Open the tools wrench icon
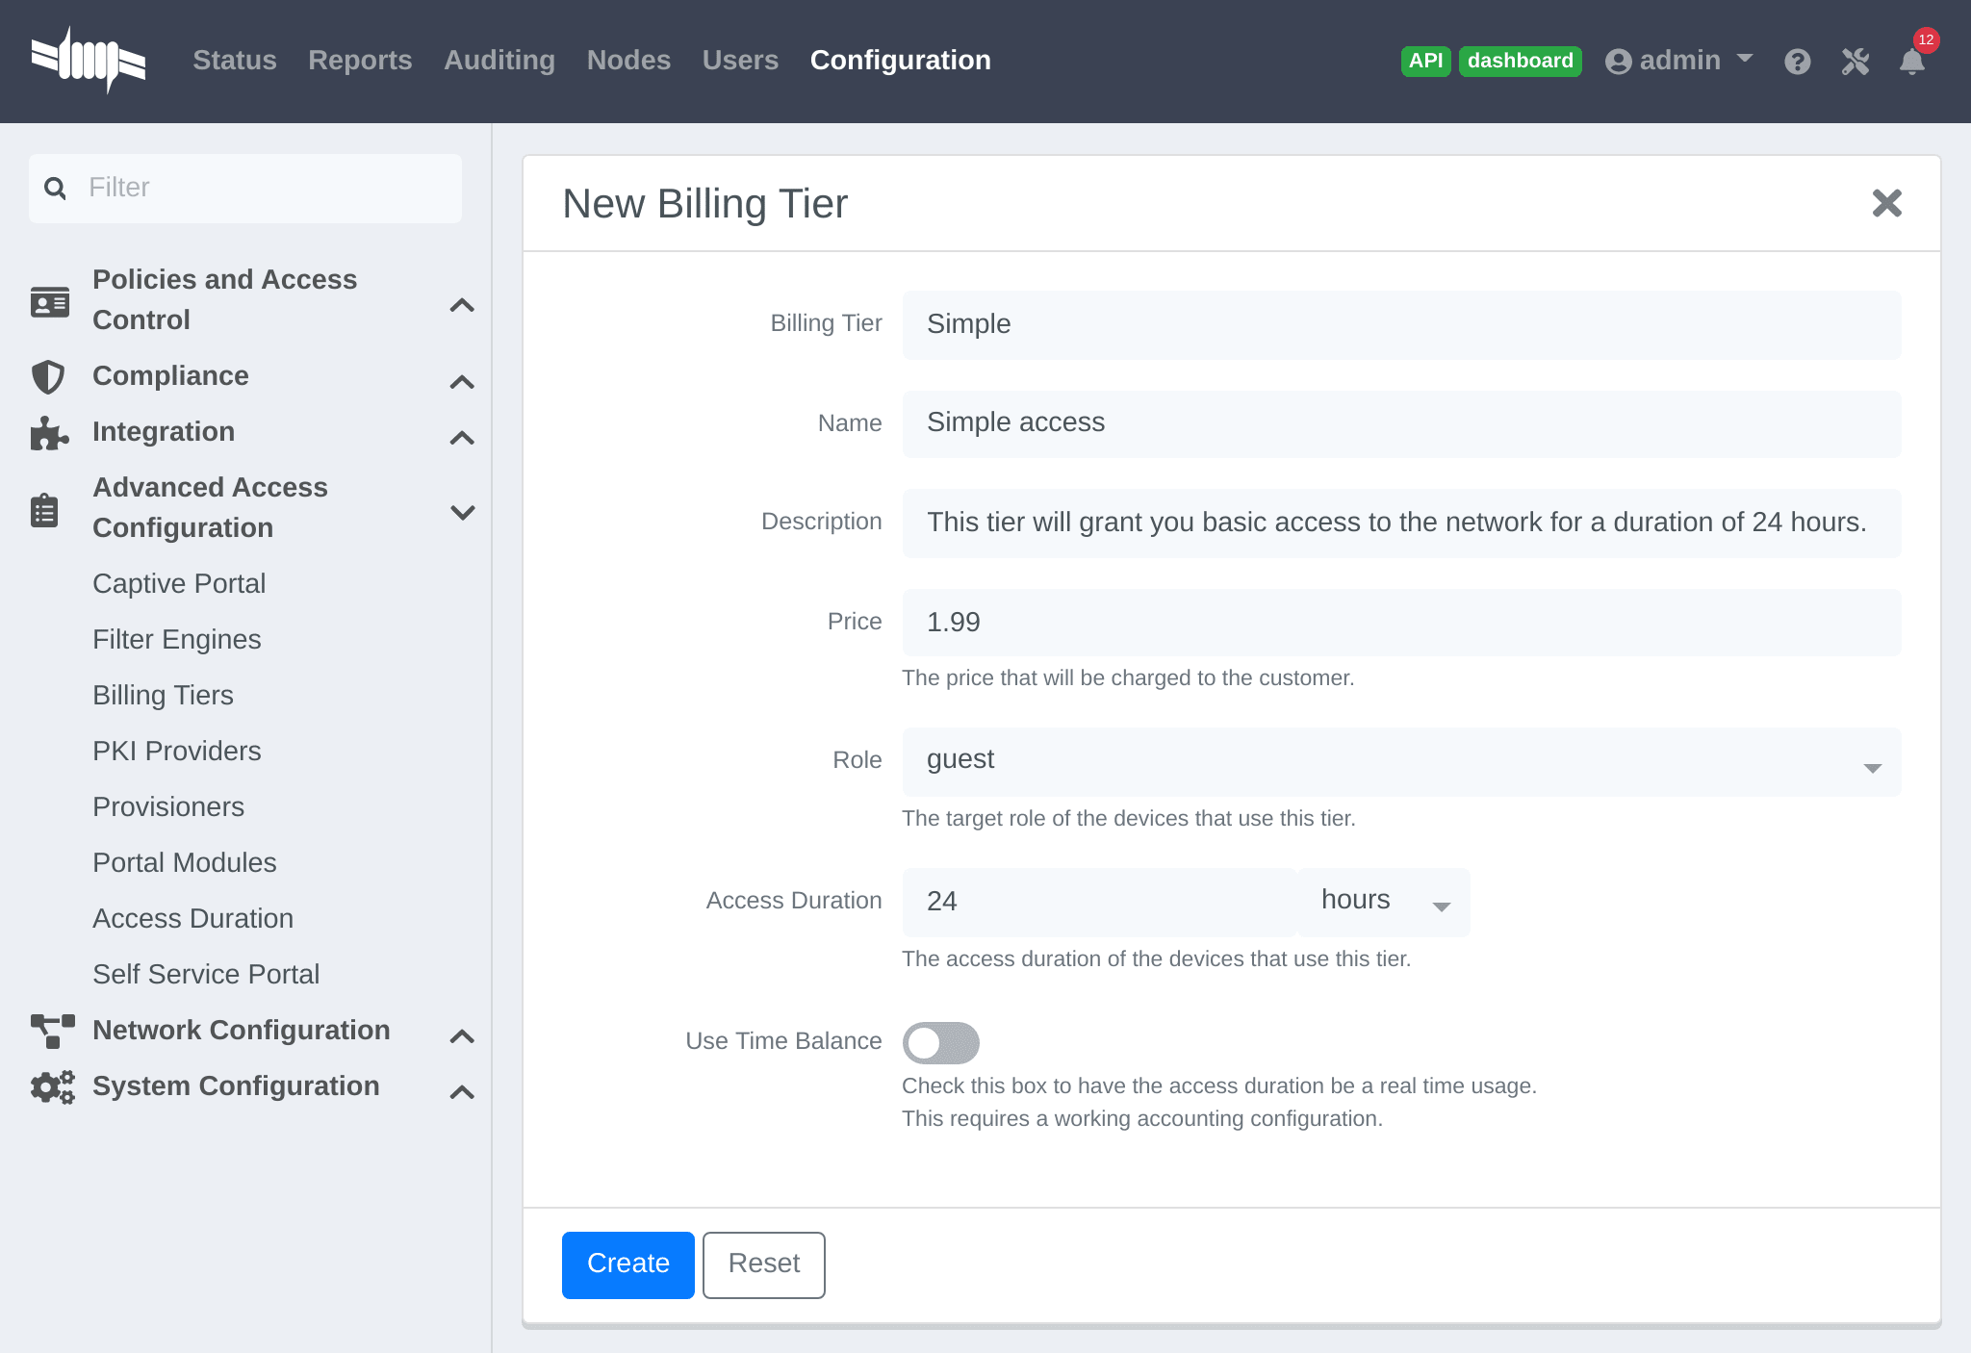The height and width of the screenshot is (1353, 1971). tap(1855, 62)
